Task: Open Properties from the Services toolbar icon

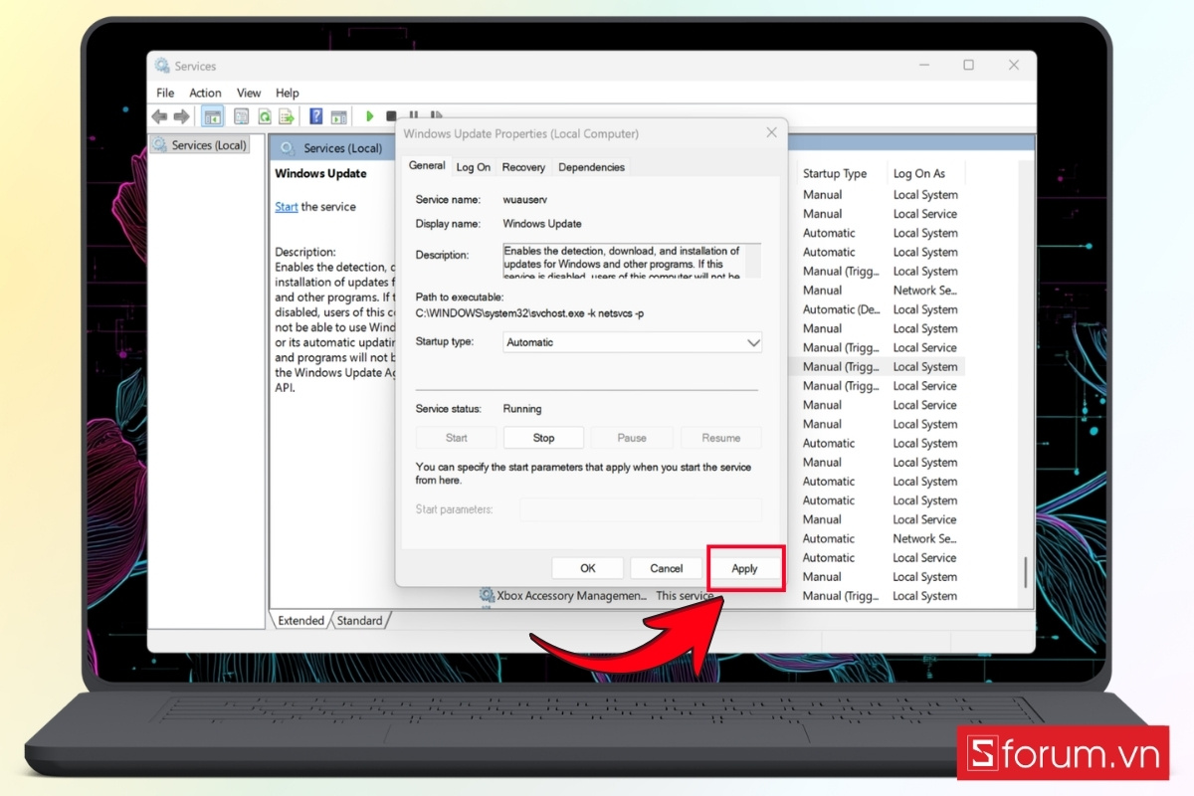Action: tap(241, 116)
